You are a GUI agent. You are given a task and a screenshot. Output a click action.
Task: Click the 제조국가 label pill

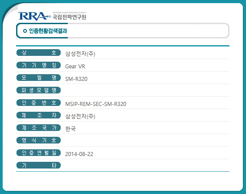click(38, 127)
